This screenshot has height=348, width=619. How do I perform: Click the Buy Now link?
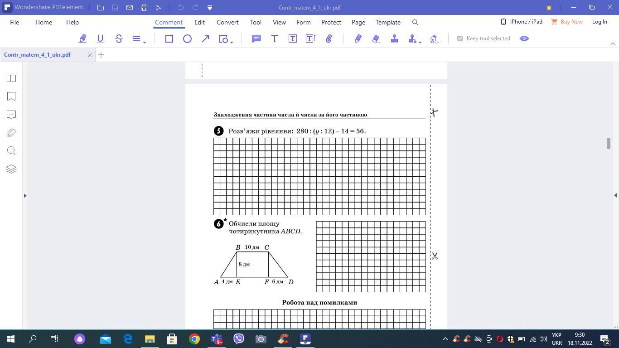point(567,22)
